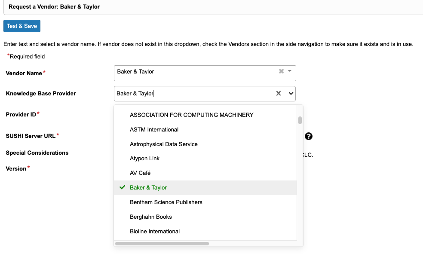Open the SUSHI Server URL help icon
This screenshot has height=269, width=423.
(x=309, y=136)
